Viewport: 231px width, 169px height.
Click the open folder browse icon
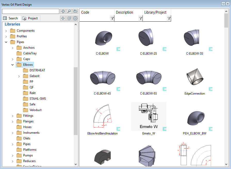[x=75, y=11]
